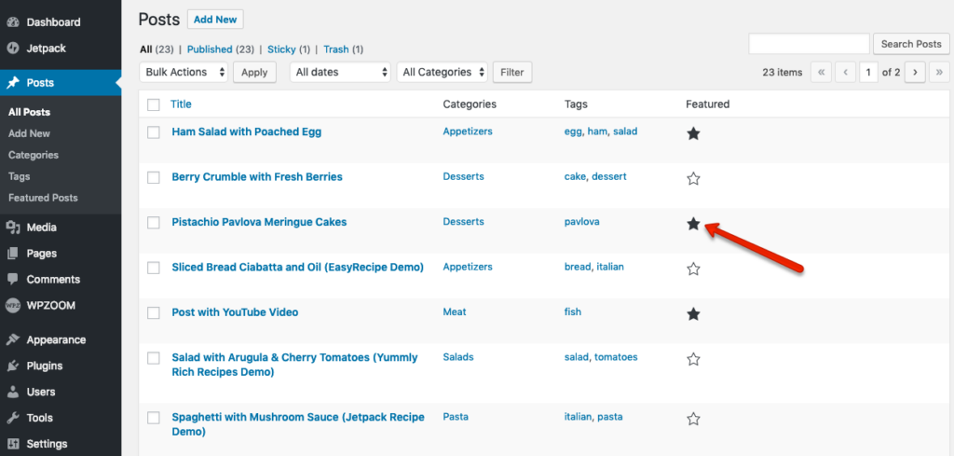Screen dimensions: 954x456
Task: Open Featured Posts submenu item
Action: (43, 198)
